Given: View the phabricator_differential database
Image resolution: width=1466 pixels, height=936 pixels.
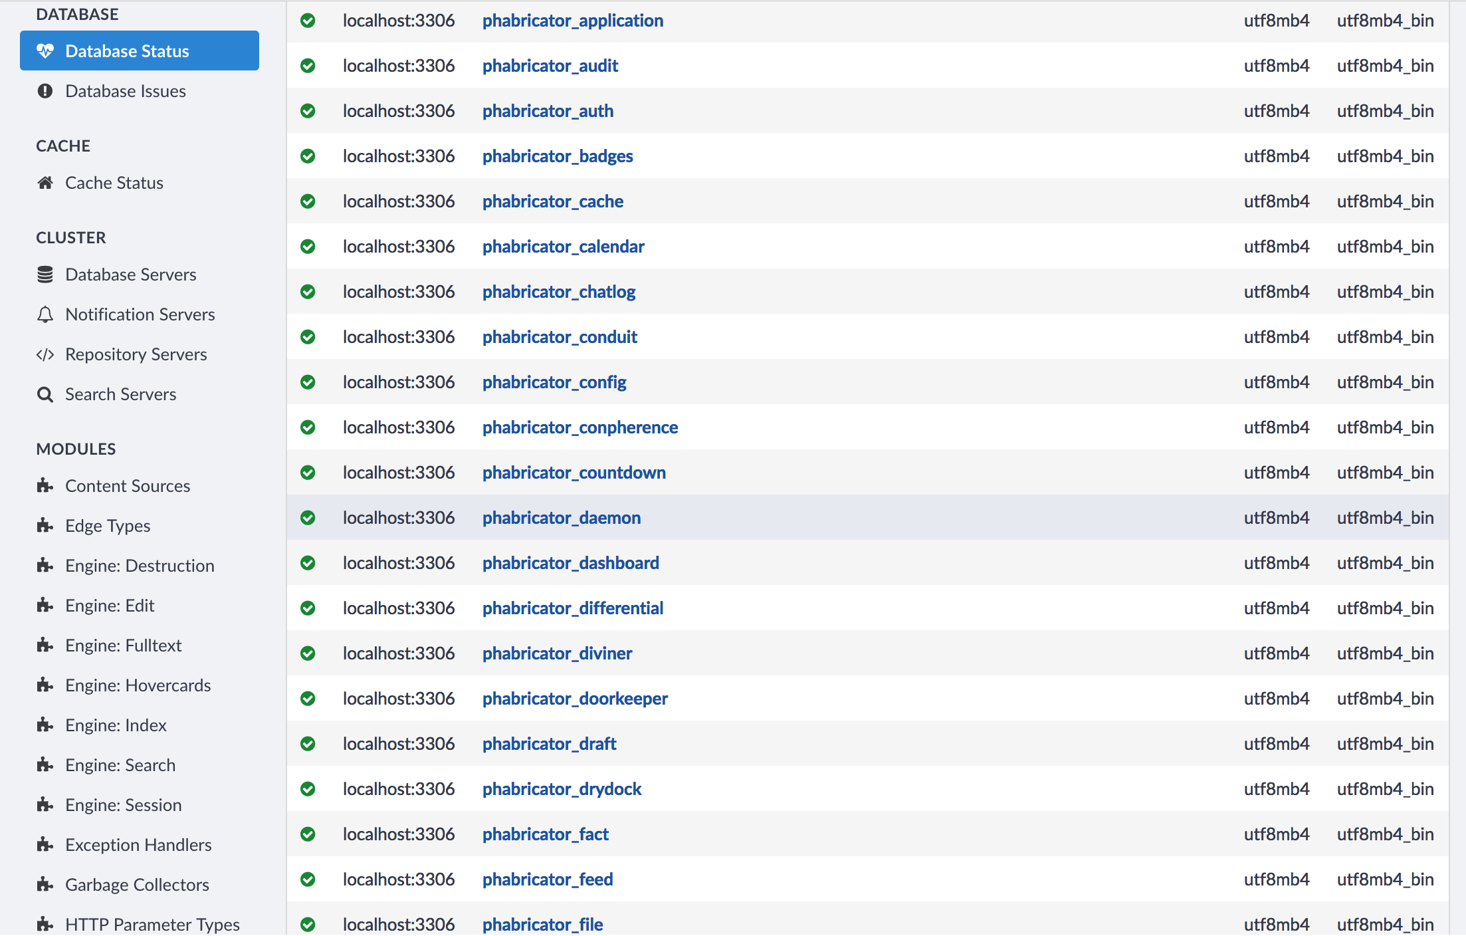Looking at the screenshot, I should click(x=572, y=608).
